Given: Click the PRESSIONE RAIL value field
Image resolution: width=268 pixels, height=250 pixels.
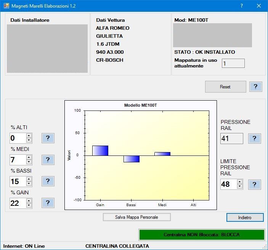Looking at the screenshot, I should [232, 138].
